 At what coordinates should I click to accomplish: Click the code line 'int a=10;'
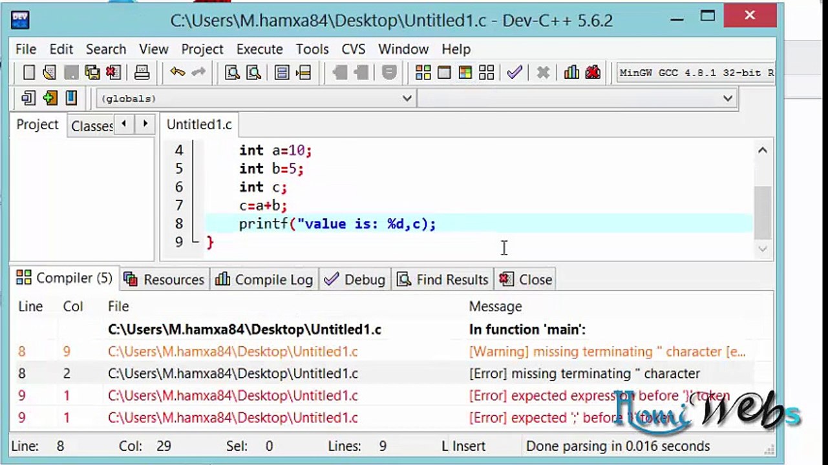[275, 150]
